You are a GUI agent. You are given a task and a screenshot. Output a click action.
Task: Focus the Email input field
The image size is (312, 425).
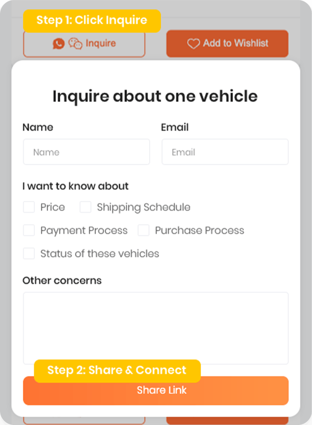(x=225, y=152)
